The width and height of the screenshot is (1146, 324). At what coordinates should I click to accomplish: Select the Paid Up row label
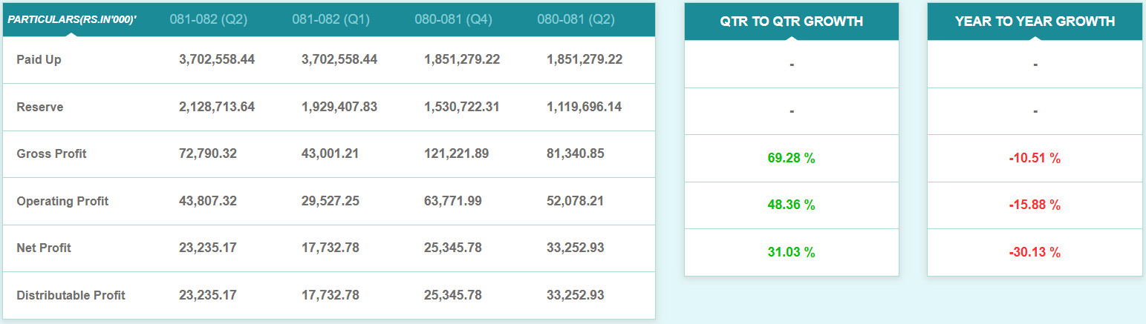coord(39,59)
